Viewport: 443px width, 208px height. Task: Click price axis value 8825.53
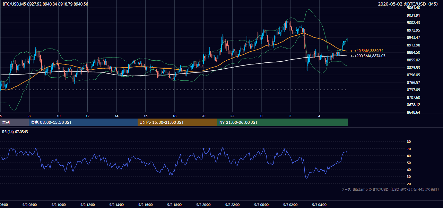[x=413, y=68]
